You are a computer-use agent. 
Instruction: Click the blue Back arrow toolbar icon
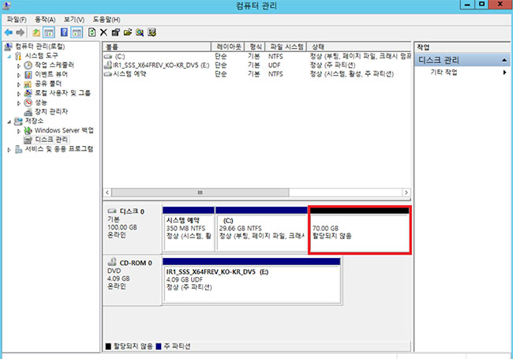[x=9, y=32]
